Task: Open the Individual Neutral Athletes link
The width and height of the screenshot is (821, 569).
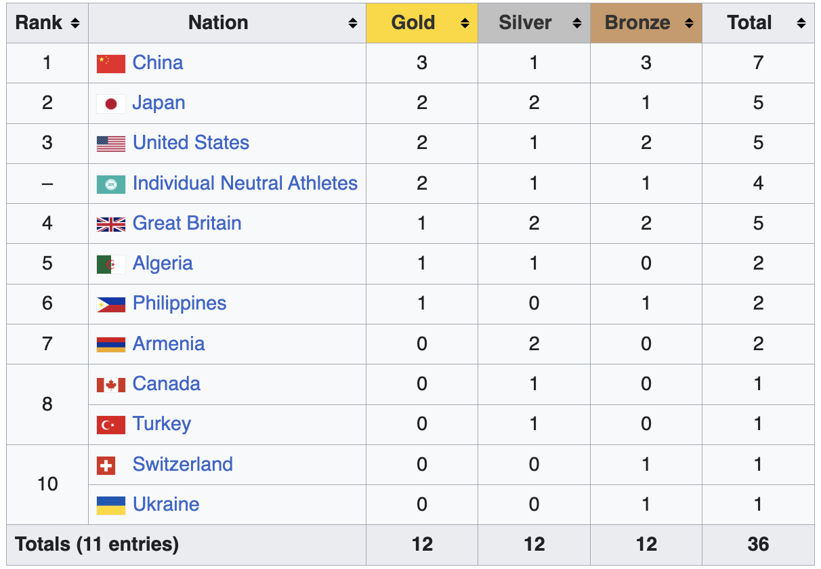Action: [x=245, y=184]
